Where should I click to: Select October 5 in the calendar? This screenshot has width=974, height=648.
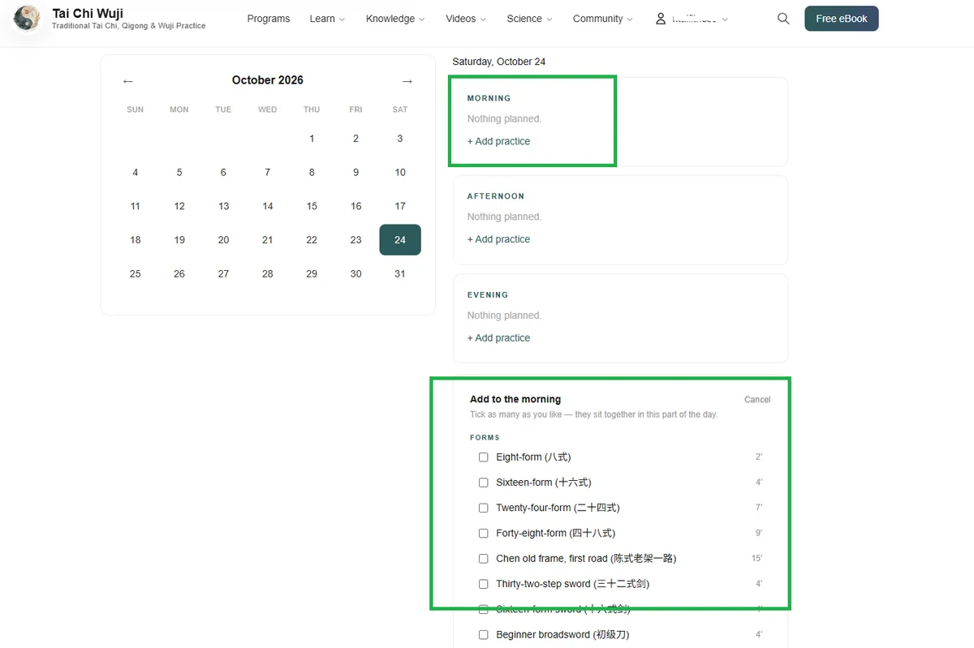(x=179, y=173)
